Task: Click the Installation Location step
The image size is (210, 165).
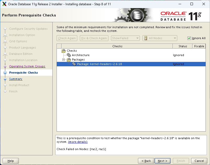Action: click(23, 60)
